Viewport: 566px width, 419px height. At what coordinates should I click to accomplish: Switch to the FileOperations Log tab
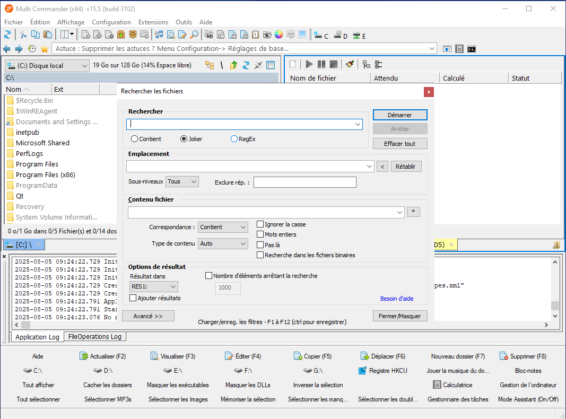[x=95, y=337]
